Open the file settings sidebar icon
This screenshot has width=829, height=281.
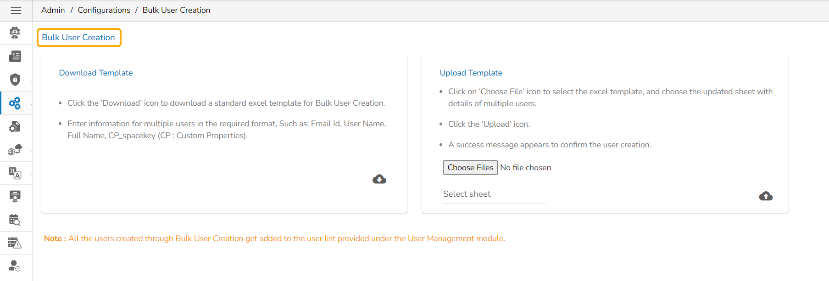coord(15,126)
